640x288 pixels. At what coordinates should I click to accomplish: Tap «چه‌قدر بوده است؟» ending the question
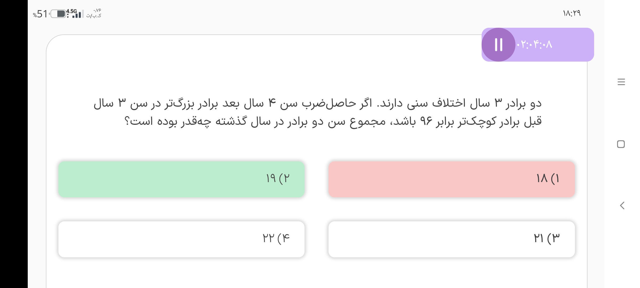tap(168, 122)
